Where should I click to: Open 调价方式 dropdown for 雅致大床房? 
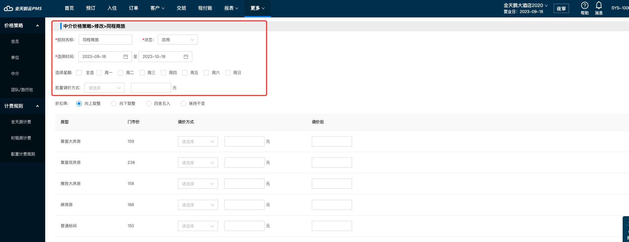point(198,184)
